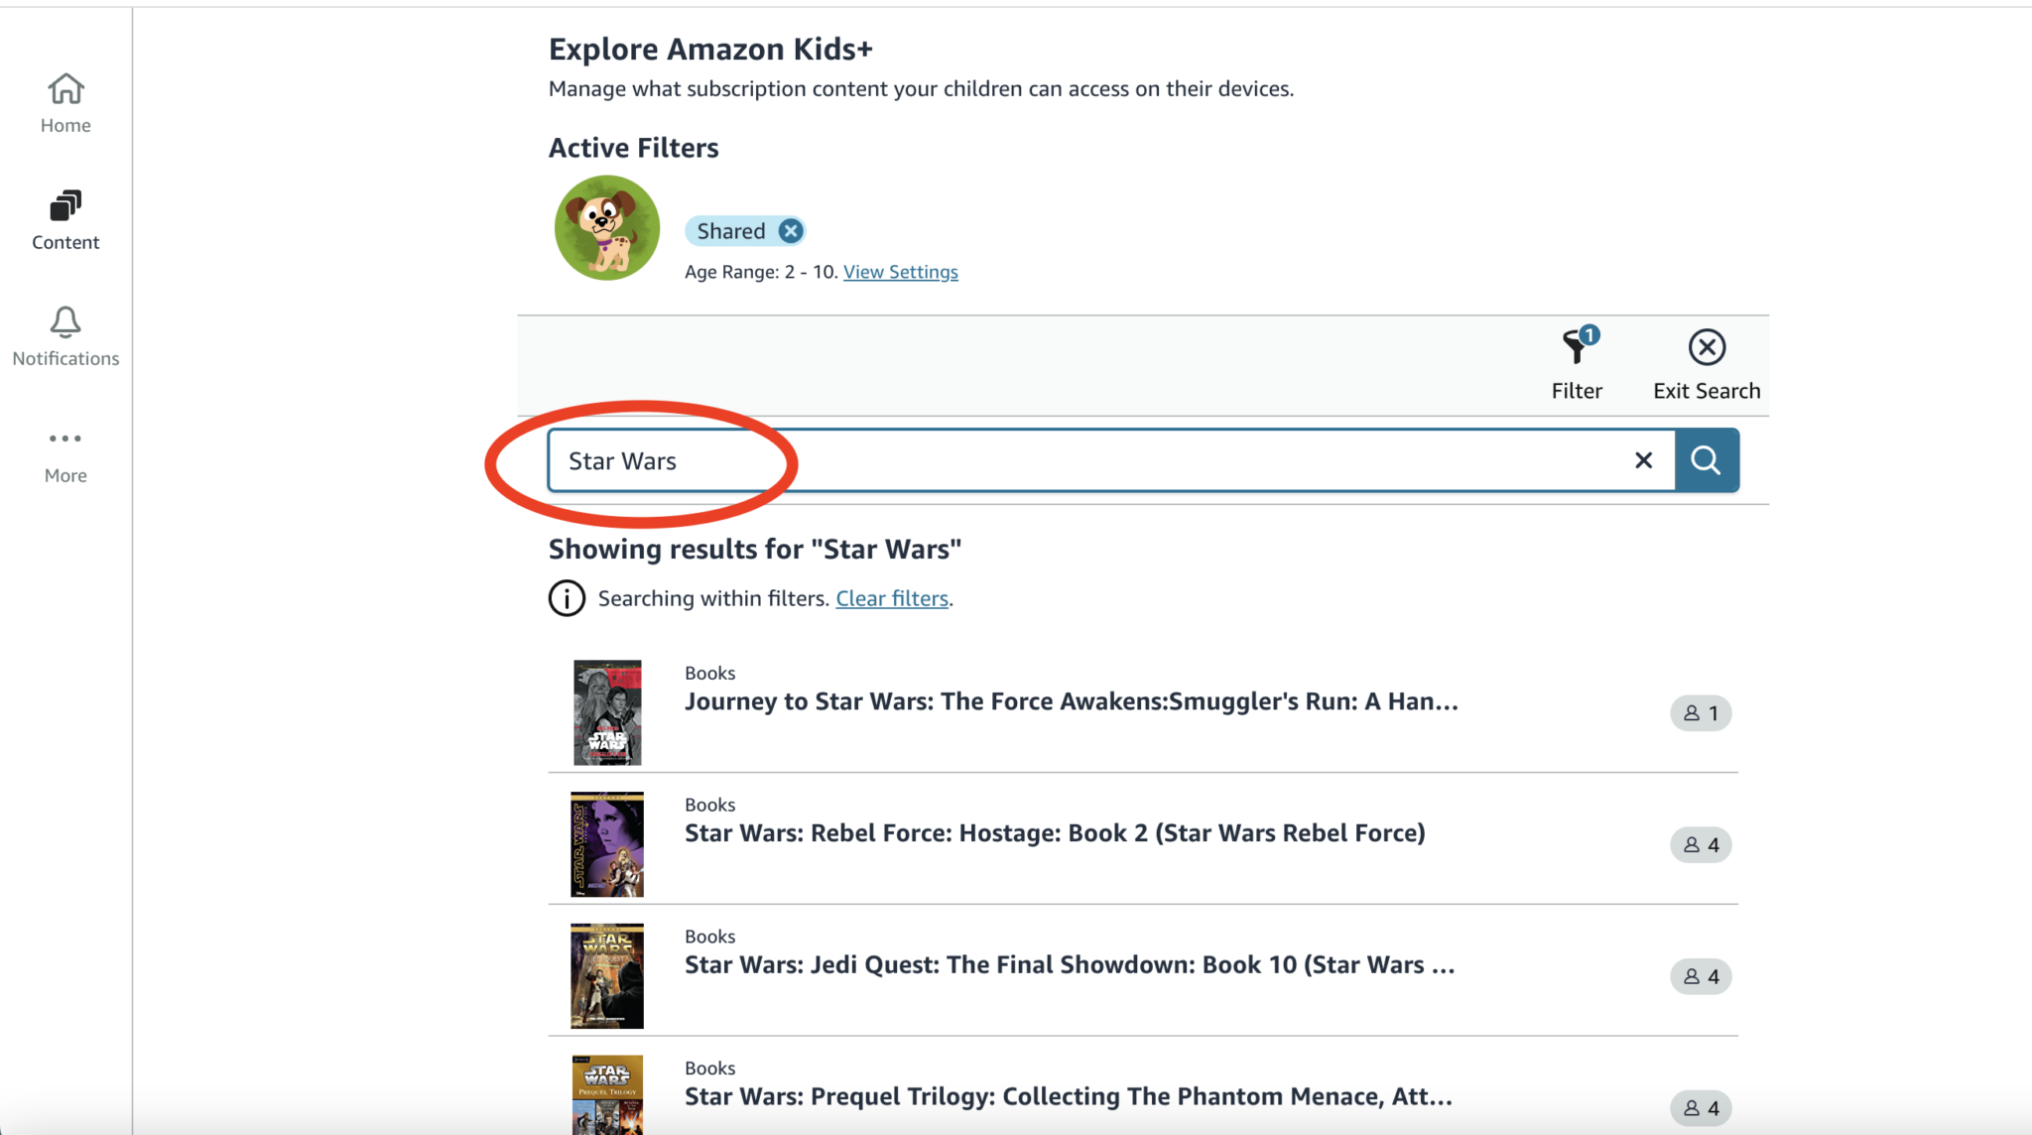Image resolution: width=2032 pixels, height=1135 pixels.
Task: Open Journey to Star Wars: Smuggler's Run
Action: click(x=1070, y=701)
